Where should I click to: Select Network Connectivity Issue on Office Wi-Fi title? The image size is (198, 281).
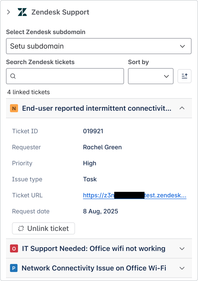point(94,268)
